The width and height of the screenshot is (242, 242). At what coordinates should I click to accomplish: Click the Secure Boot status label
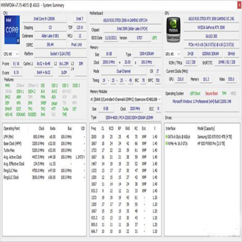click(x=211, y=93)
